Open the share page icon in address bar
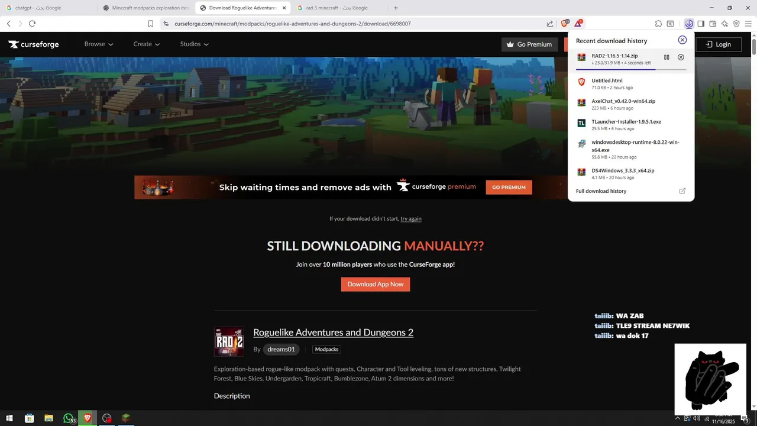The image size is (757, 426). (550, 24)
